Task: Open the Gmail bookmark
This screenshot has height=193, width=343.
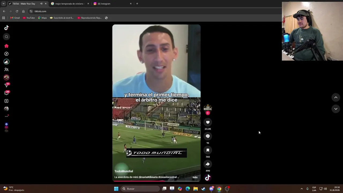Action: point(15,18)
